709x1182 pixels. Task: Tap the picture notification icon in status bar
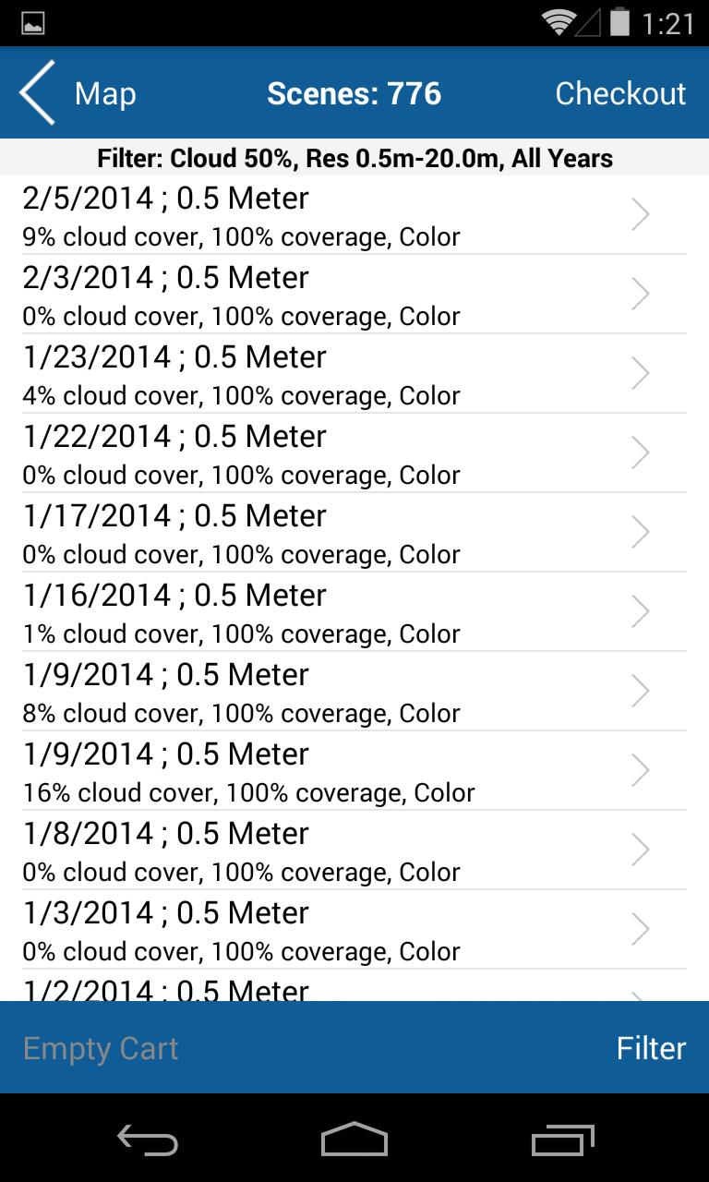pos(32,23)
